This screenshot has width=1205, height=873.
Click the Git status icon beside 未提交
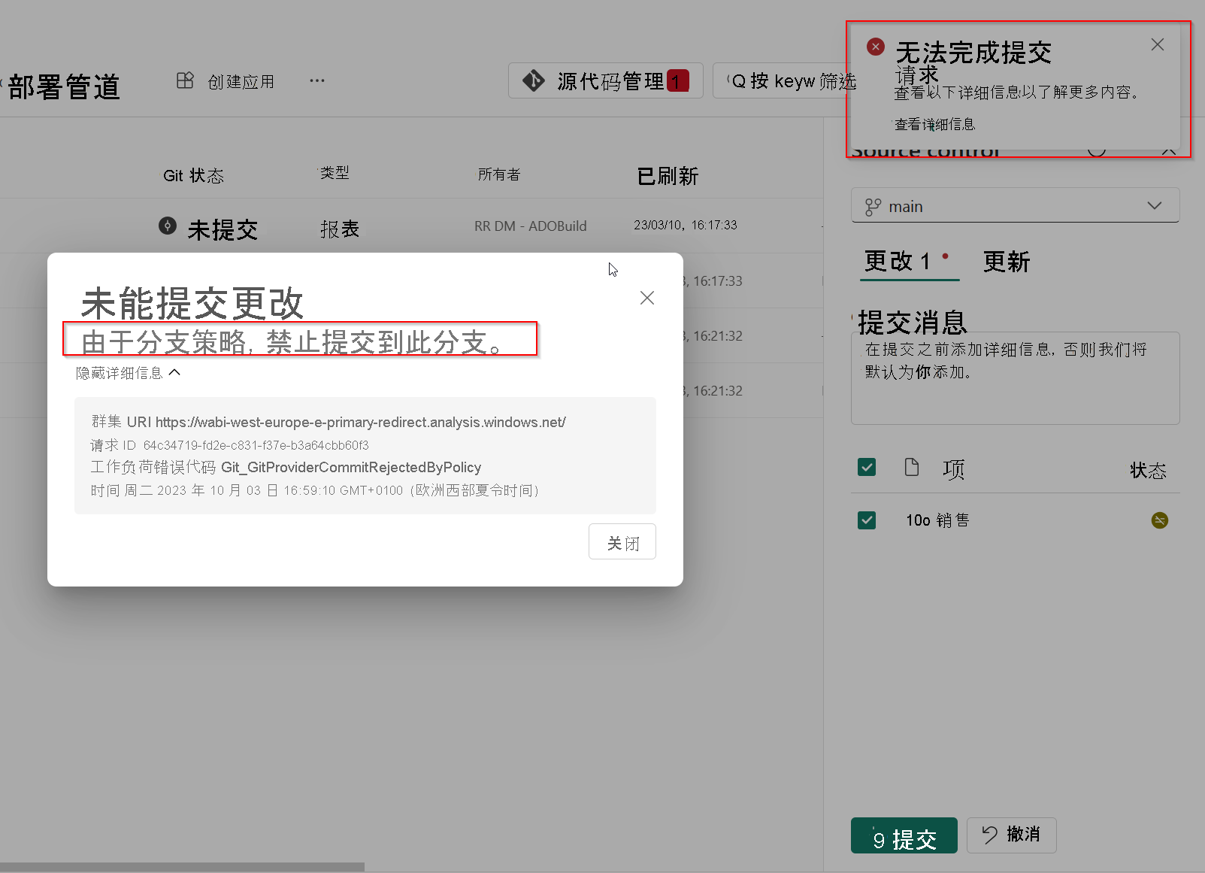coord(167,226)
